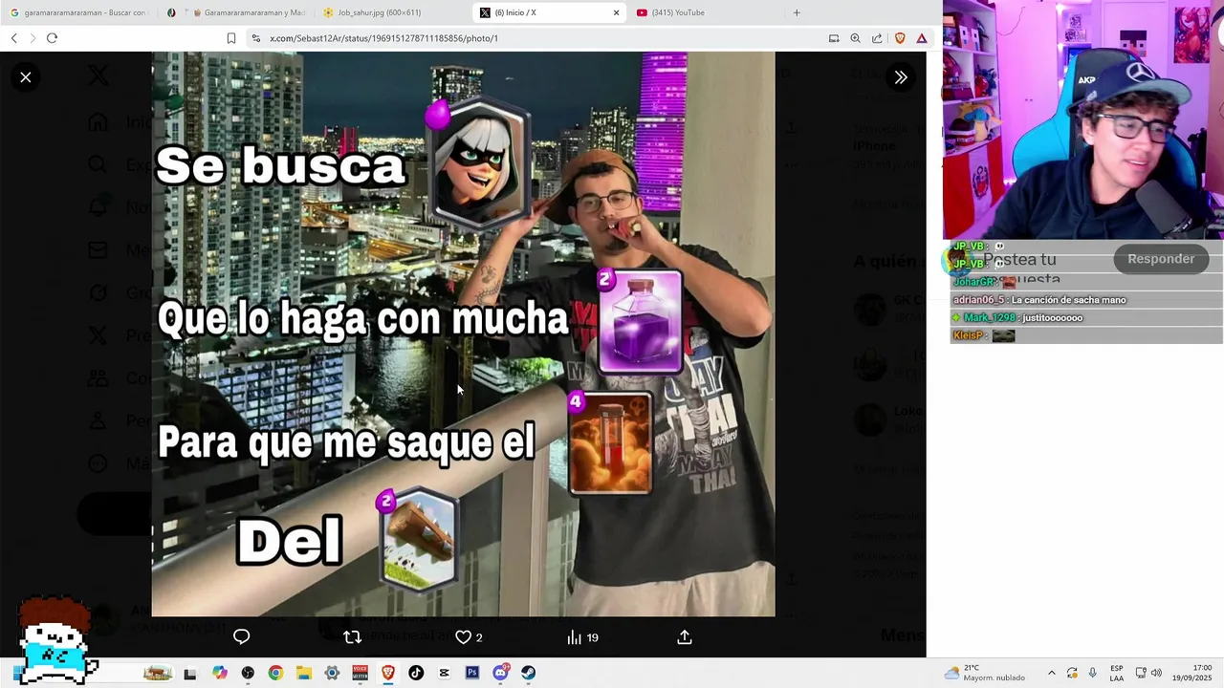1224x688 pixels.
Task: Open CapCut from the taskbar
Action: 444,673
